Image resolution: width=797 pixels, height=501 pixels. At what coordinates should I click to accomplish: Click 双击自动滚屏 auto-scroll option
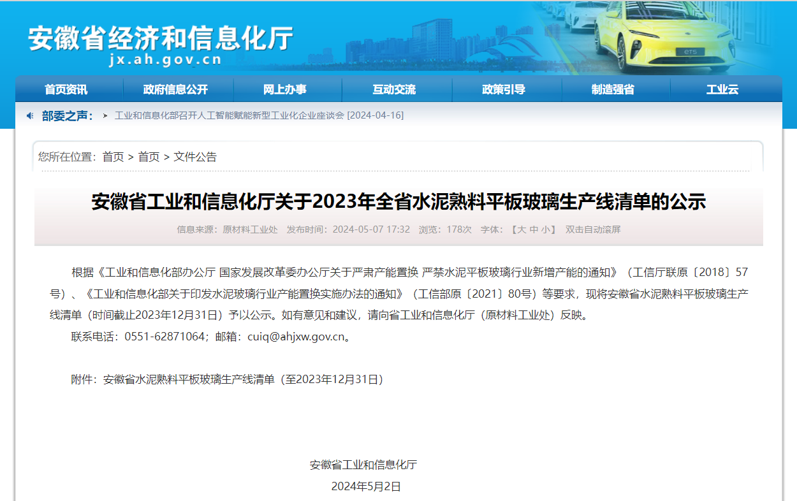[x=593, y=229]
